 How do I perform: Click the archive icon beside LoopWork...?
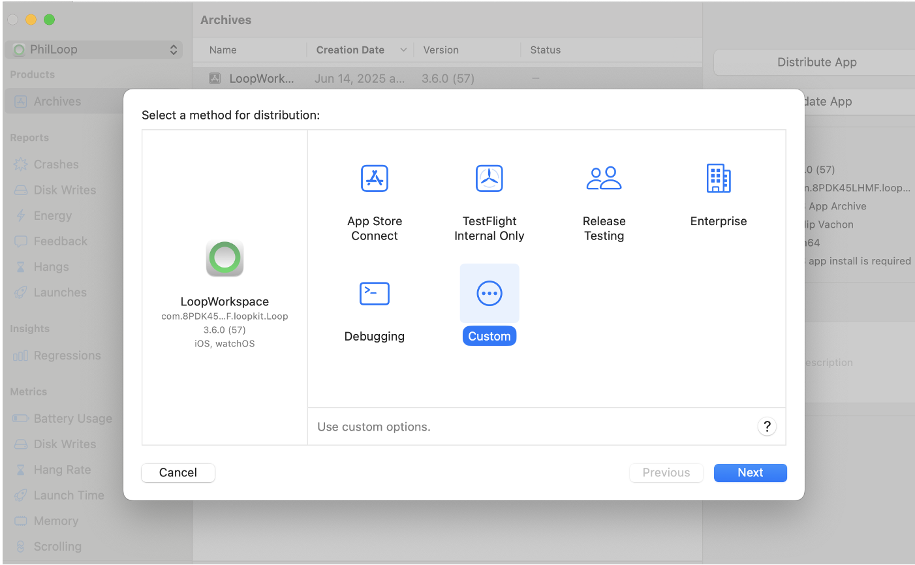pos(215,79)
